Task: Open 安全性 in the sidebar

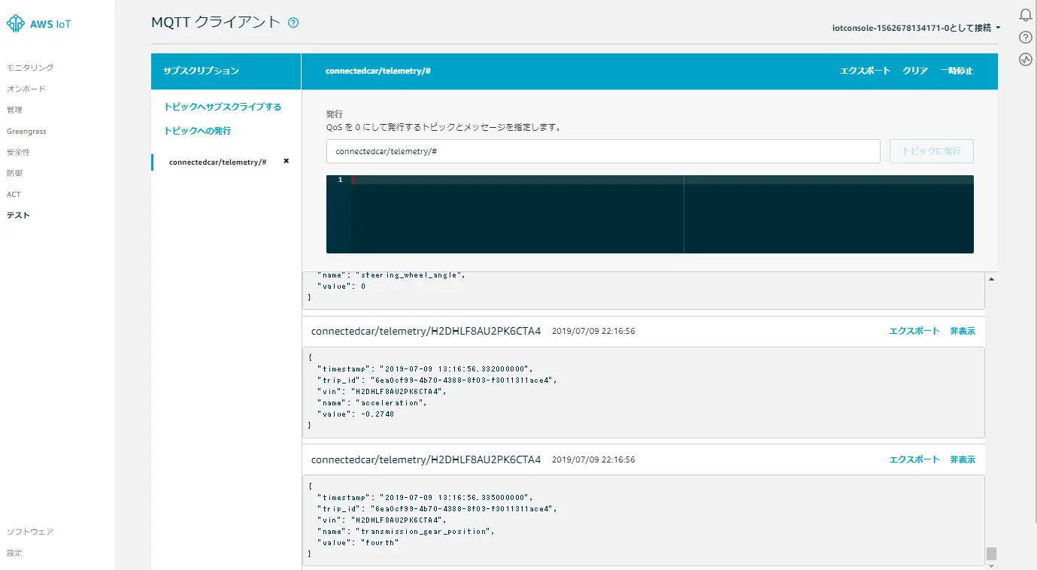Action: coord(18,152)
